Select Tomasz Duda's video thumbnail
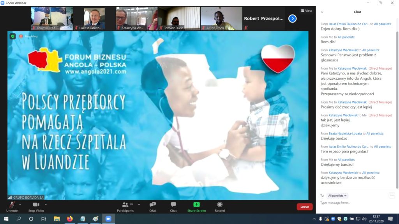 click(x=178, y=18)
